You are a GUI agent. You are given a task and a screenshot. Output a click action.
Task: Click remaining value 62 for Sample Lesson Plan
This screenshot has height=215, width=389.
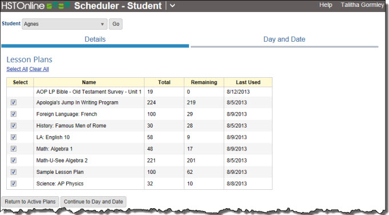point(190,172)
